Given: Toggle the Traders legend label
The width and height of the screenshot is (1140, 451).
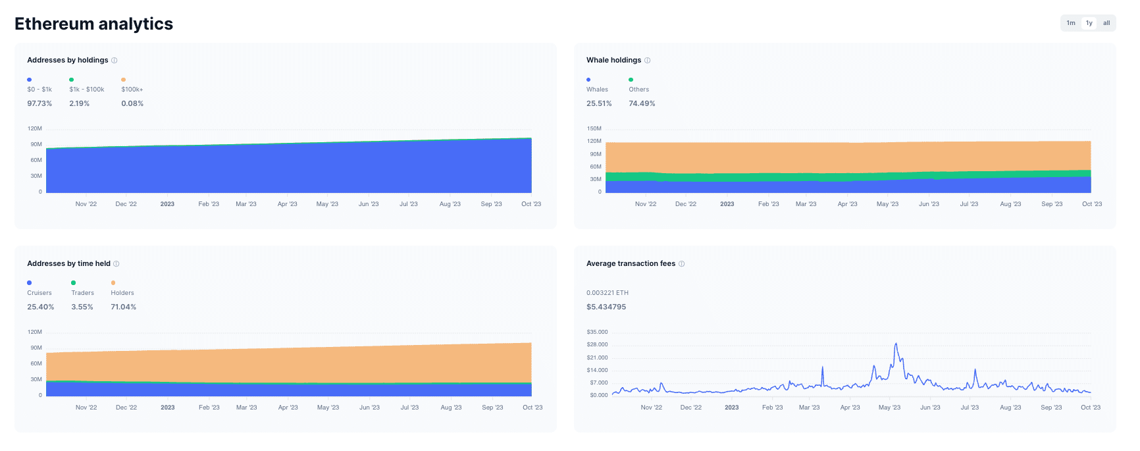Looking at the screenshot, I should coord(83,293).
